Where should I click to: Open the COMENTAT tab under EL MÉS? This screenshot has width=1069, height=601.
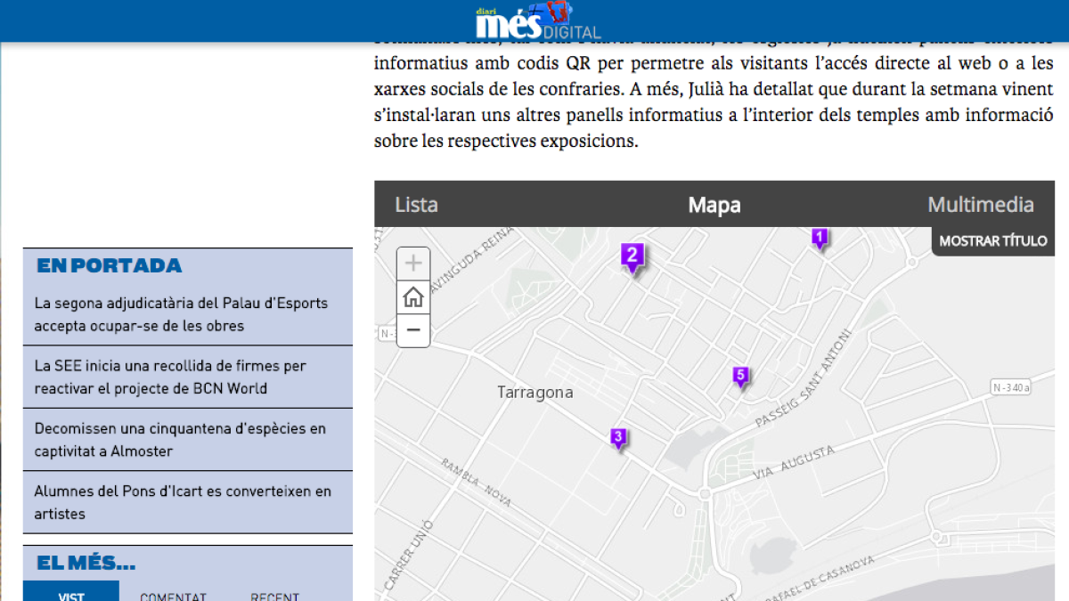point(173,595)
